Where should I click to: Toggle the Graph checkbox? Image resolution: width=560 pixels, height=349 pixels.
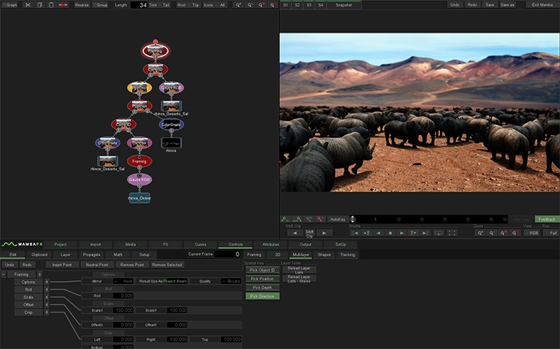pyautogui.click(x=10, y=4)
